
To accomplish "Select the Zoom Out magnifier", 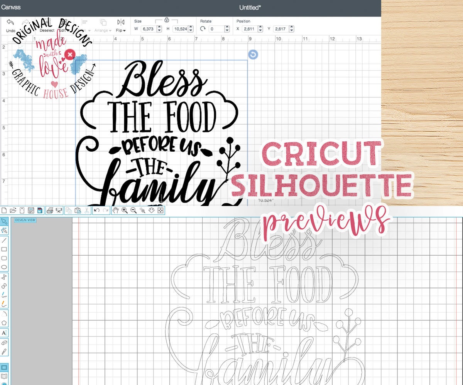I will coord(133,210).
